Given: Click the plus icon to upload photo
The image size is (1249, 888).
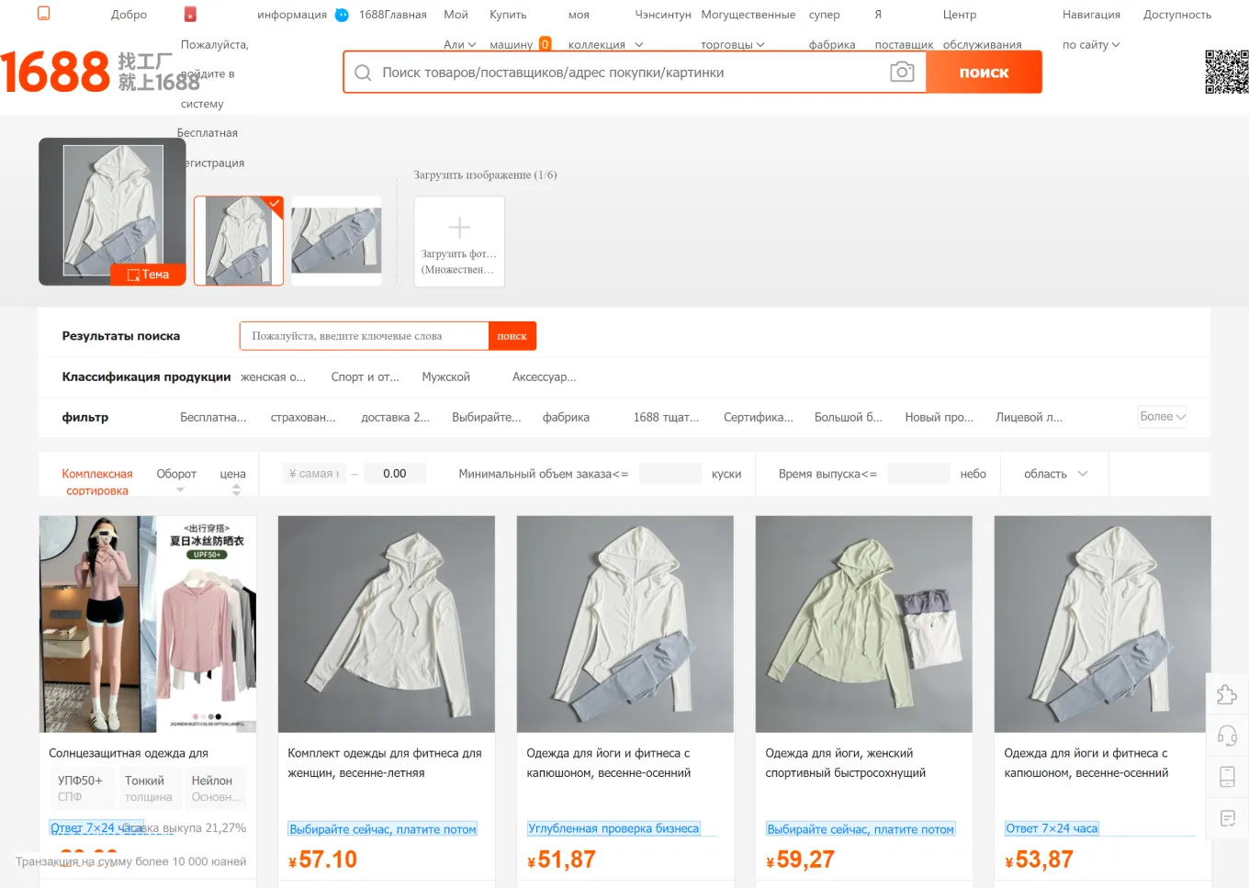Looking at the screenshot, I should [459, 227].
